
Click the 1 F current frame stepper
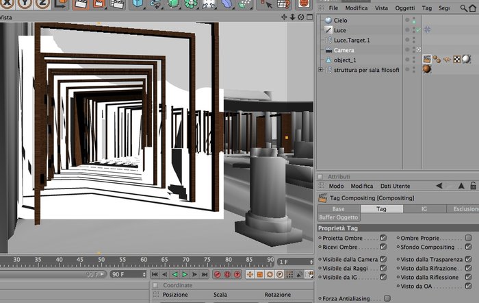311,262
